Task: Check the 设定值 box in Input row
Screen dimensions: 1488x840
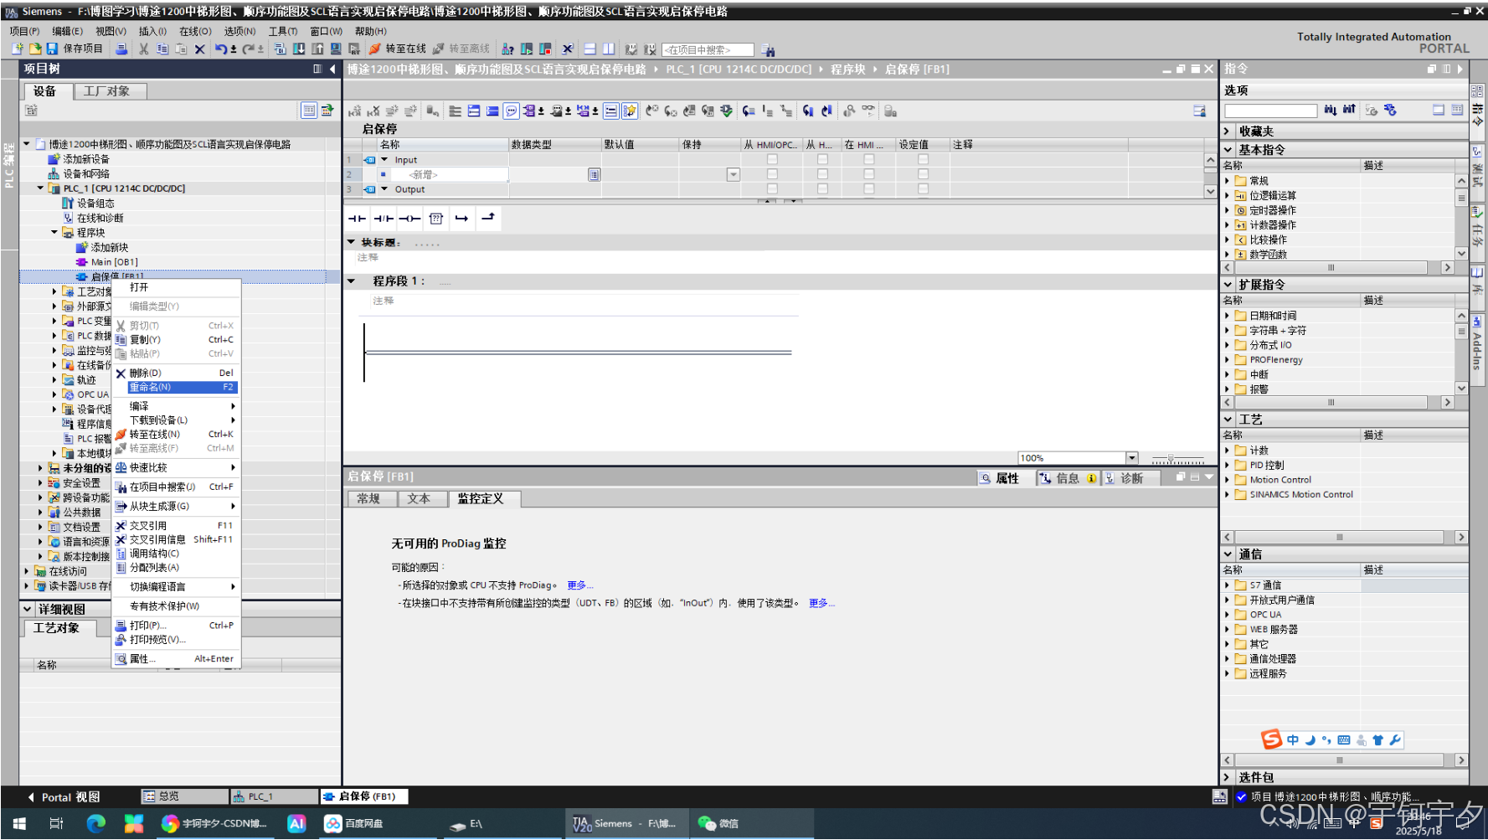Action: tap(923, 159)
